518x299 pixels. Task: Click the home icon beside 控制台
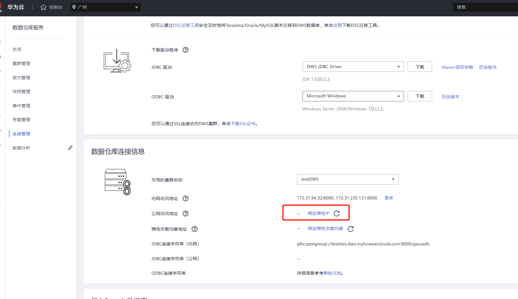point(43,7)
